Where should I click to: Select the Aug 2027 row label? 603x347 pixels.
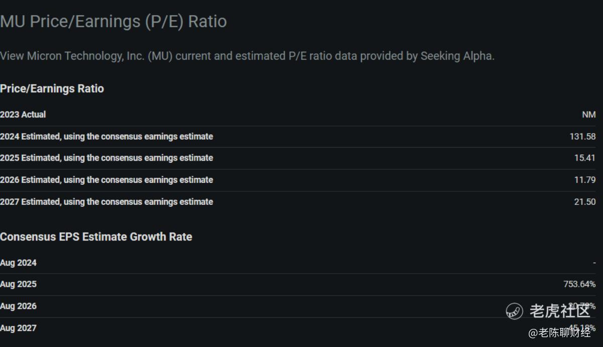(x=19, y=328)
